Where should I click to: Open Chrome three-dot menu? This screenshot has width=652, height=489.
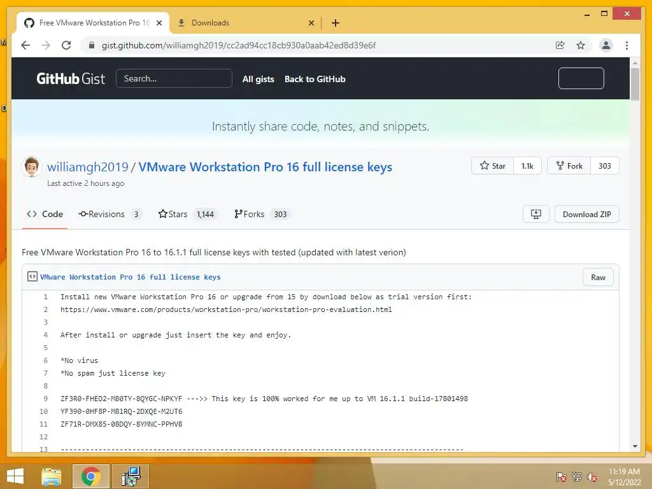tap(627, 45)
